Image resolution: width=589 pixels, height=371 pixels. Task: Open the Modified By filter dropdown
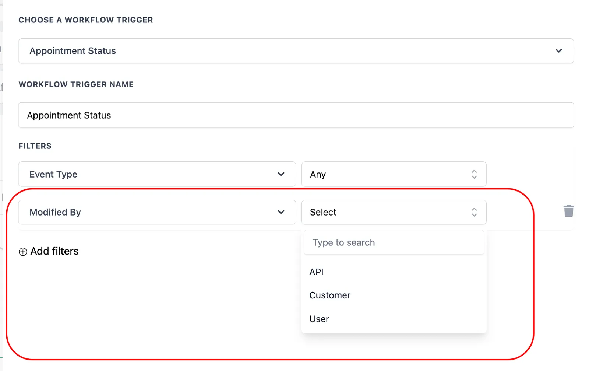157,212
